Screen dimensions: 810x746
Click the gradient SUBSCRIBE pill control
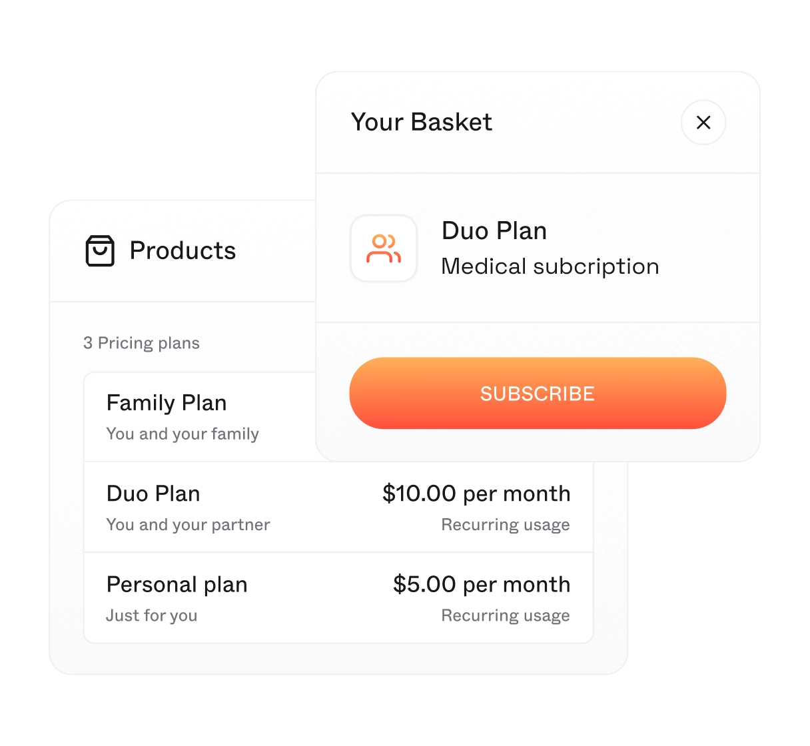tap(537, 393)
